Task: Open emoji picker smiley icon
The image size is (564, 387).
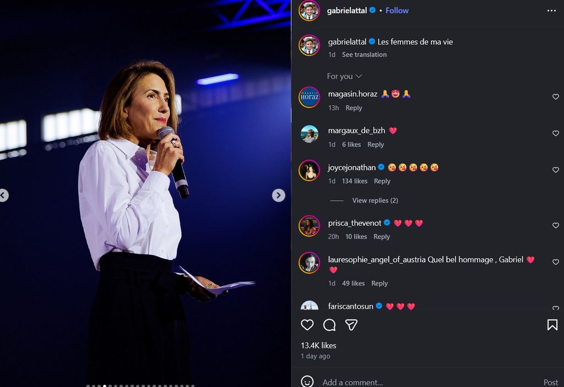Action: [307, 381]
